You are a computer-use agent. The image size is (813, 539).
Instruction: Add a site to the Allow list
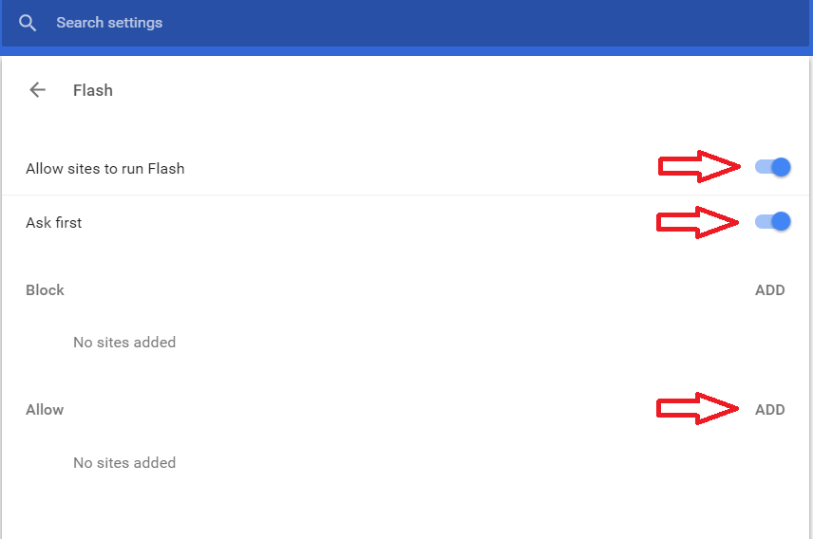pyautogui.click(x=769, y=410)
